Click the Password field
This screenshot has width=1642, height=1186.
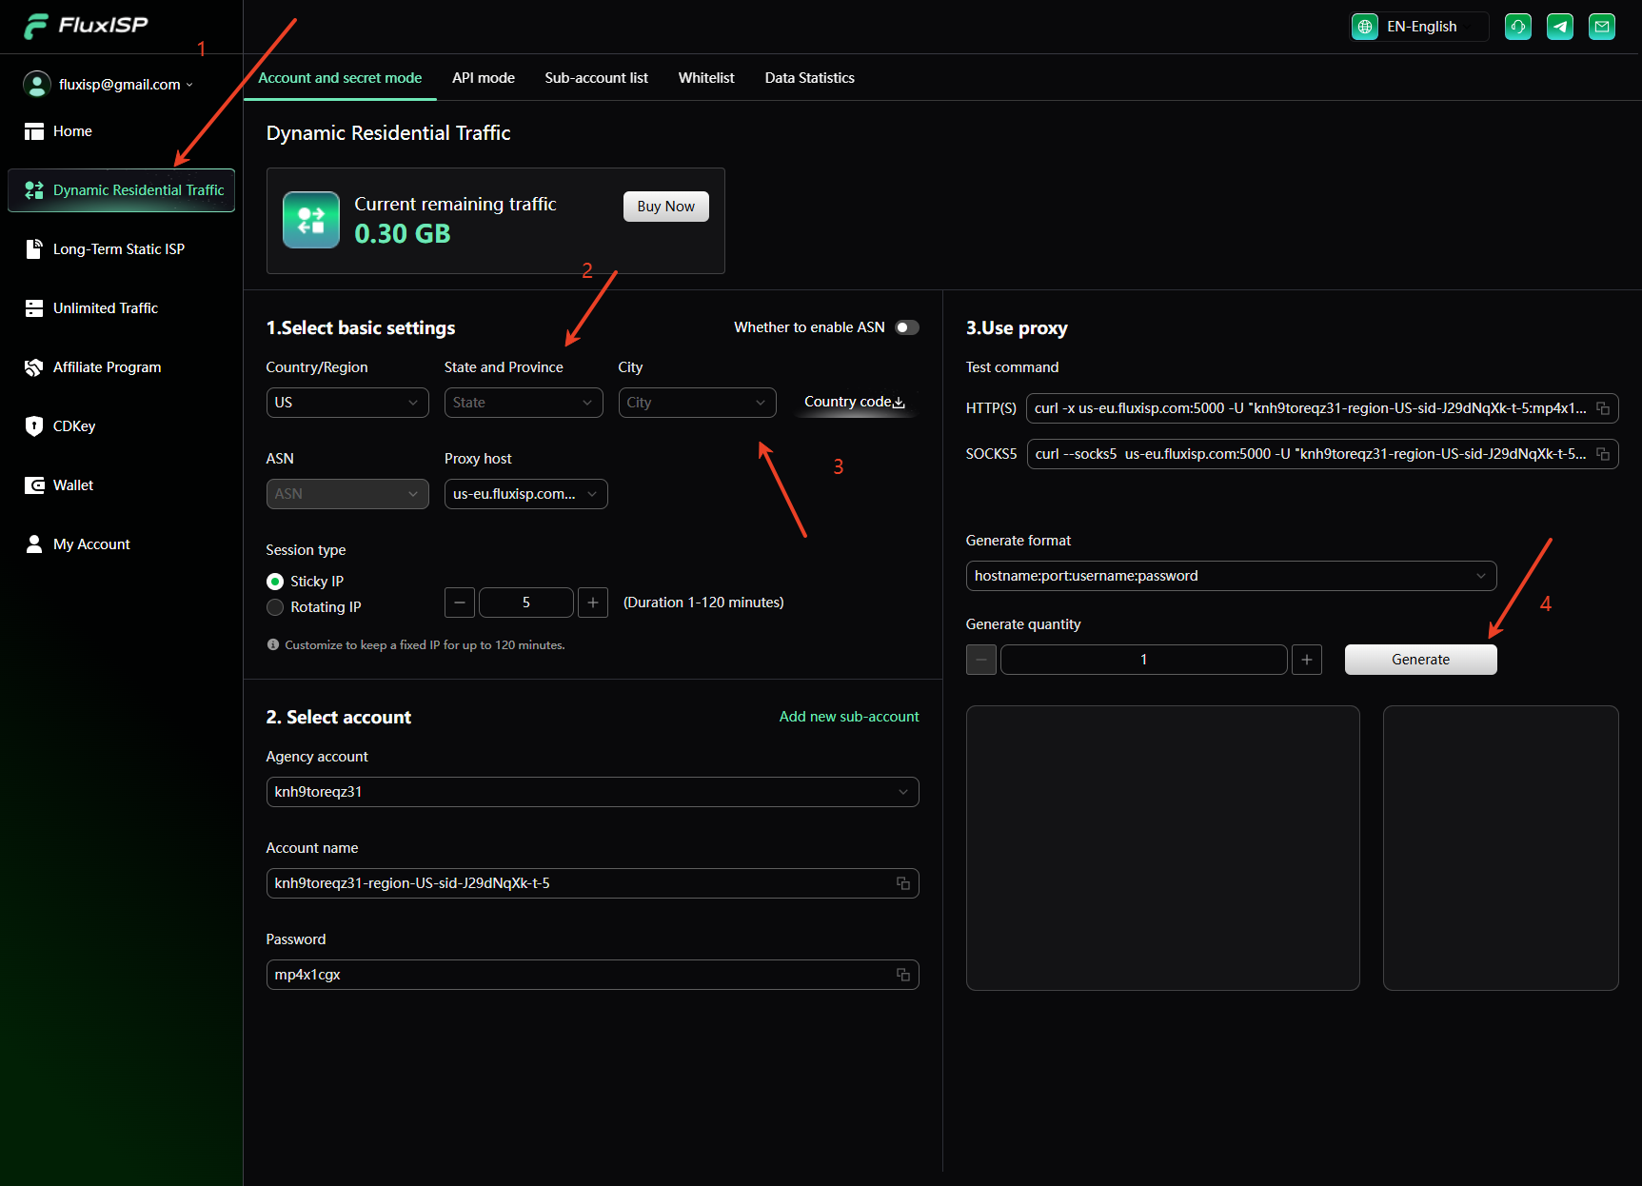[593, 975]
